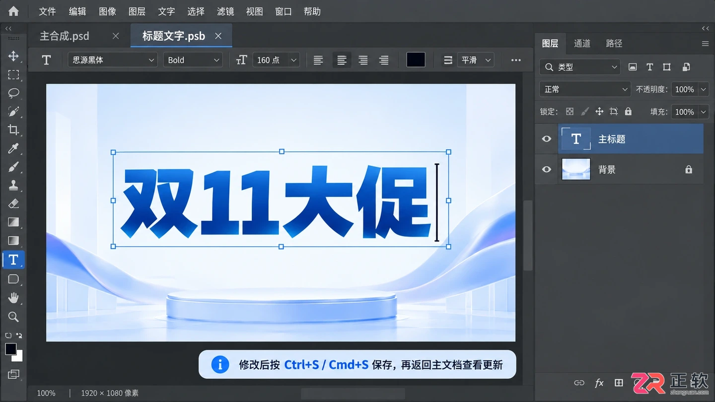Select the Type tool in the left toolbar
The height and width of the screenshot is (402, 715).
[13, 260]
